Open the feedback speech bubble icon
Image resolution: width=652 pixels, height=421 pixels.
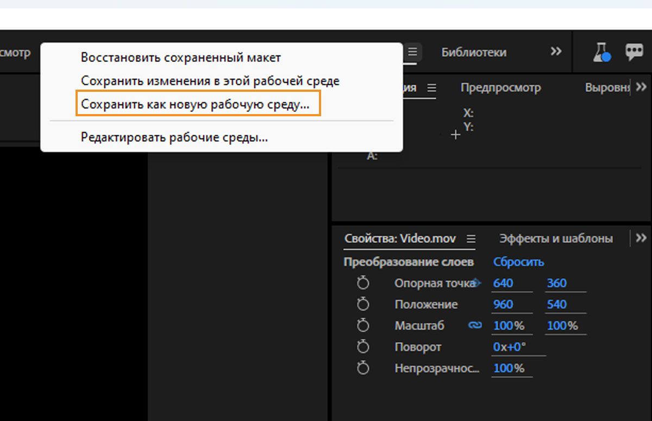tap(634, 52)
